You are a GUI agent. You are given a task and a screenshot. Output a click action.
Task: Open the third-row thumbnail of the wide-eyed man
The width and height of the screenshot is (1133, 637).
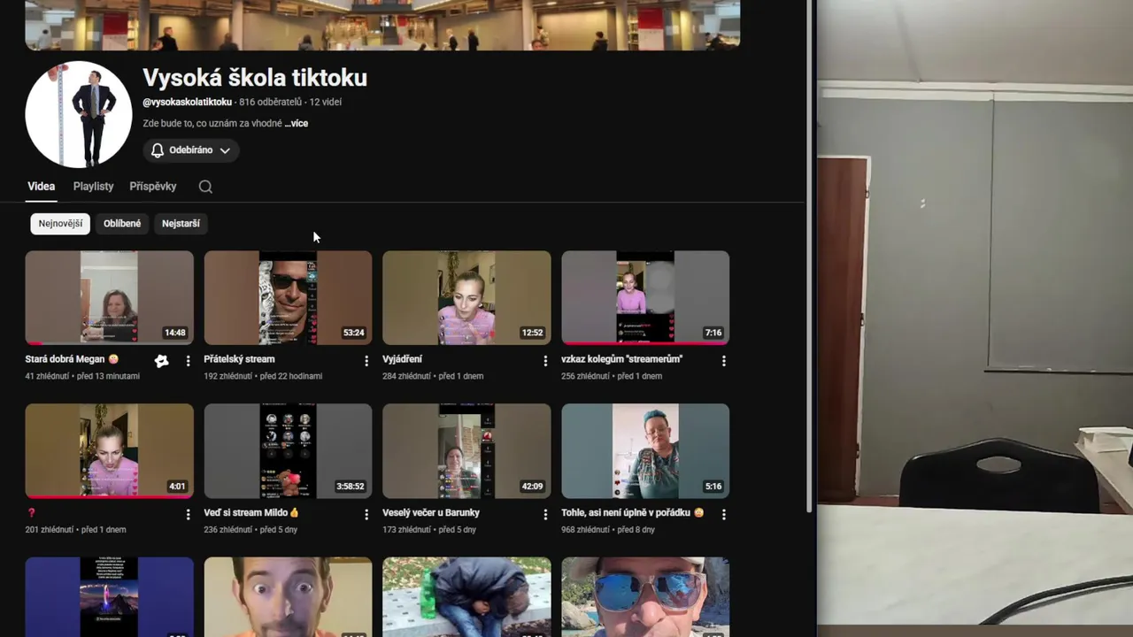coord(288,597)
